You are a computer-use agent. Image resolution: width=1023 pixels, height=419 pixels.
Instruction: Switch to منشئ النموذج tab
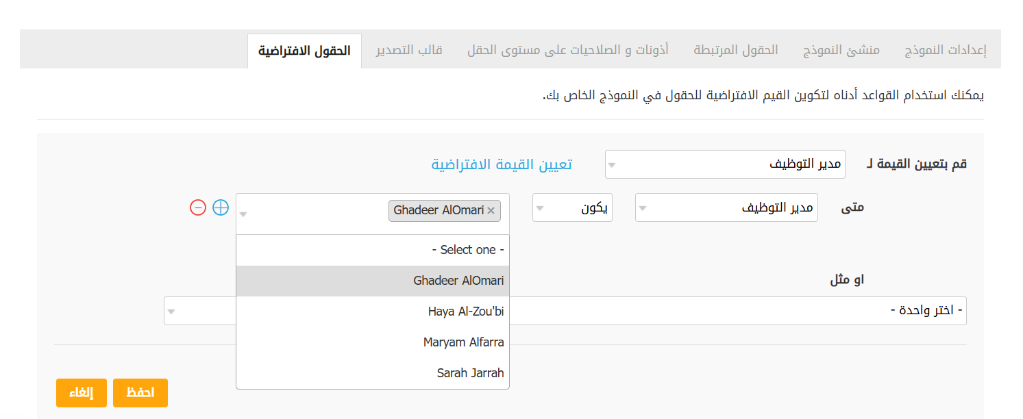click(841, 50)
